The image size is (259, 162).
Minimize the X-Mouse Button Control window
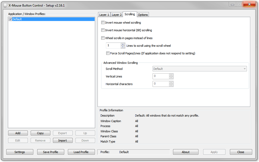coord(233,4)
